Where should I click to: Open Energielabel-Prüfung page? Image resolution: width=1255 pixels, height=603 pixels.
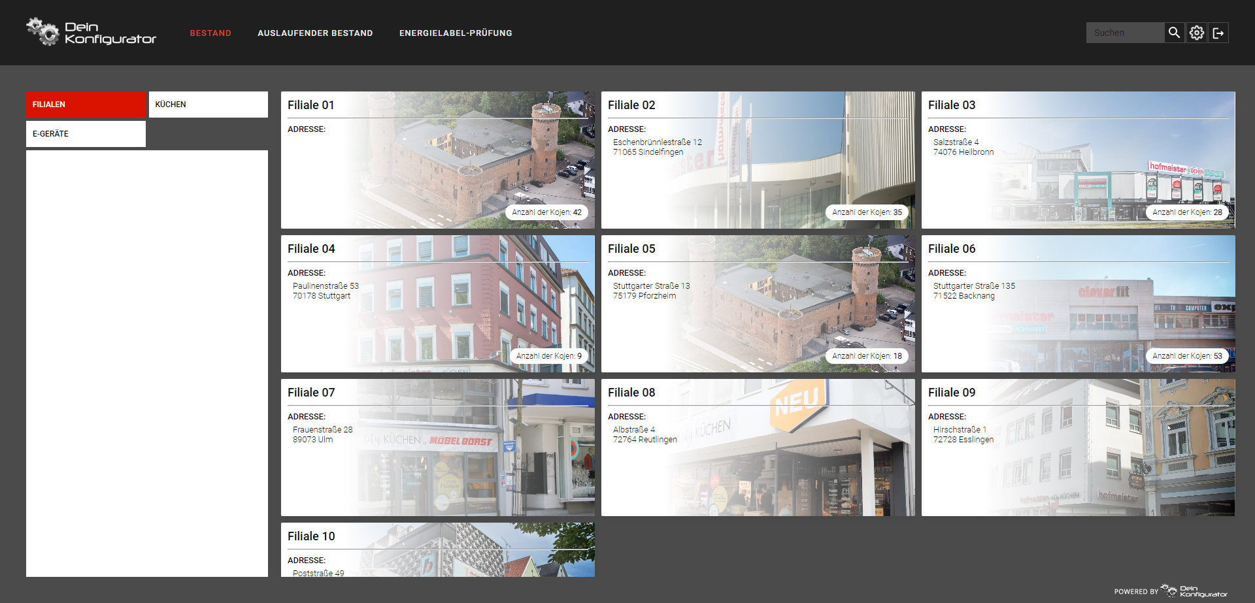(x=456, y=33)
